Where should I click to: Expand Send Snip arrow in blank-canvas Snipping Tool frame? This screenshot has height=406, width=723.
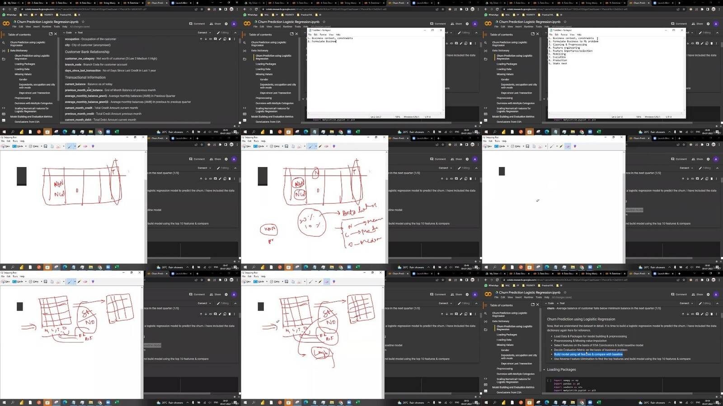pyautogui.click(x=546, y=146)
